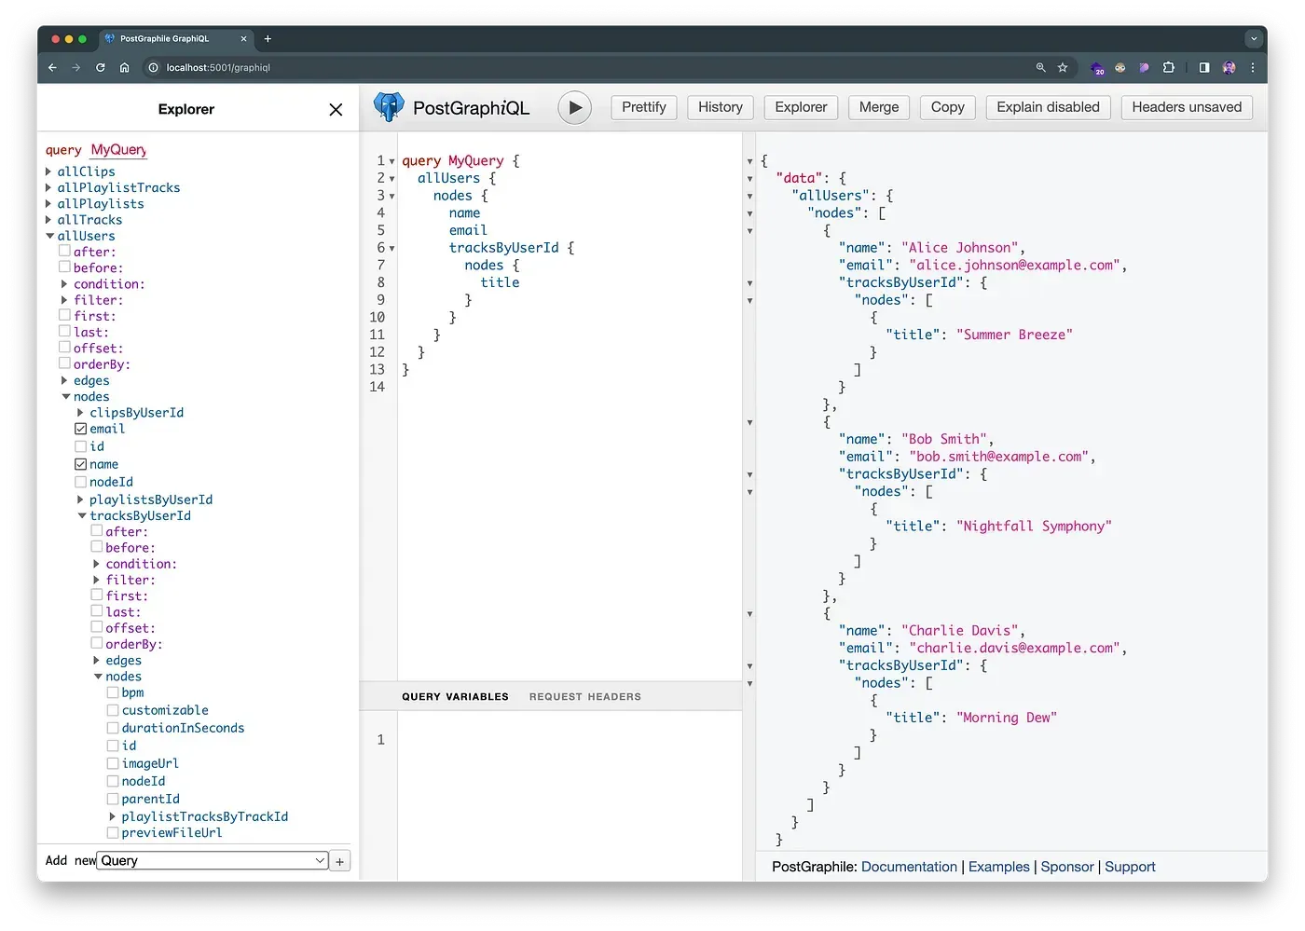Check the nodeId checkbox below name
Viewport: 1305px width, 931px height.
click(81, 483)
